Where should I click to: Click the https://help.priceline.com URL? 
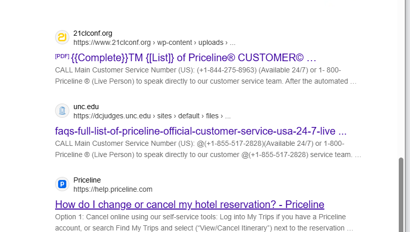(x=113, y=189)
